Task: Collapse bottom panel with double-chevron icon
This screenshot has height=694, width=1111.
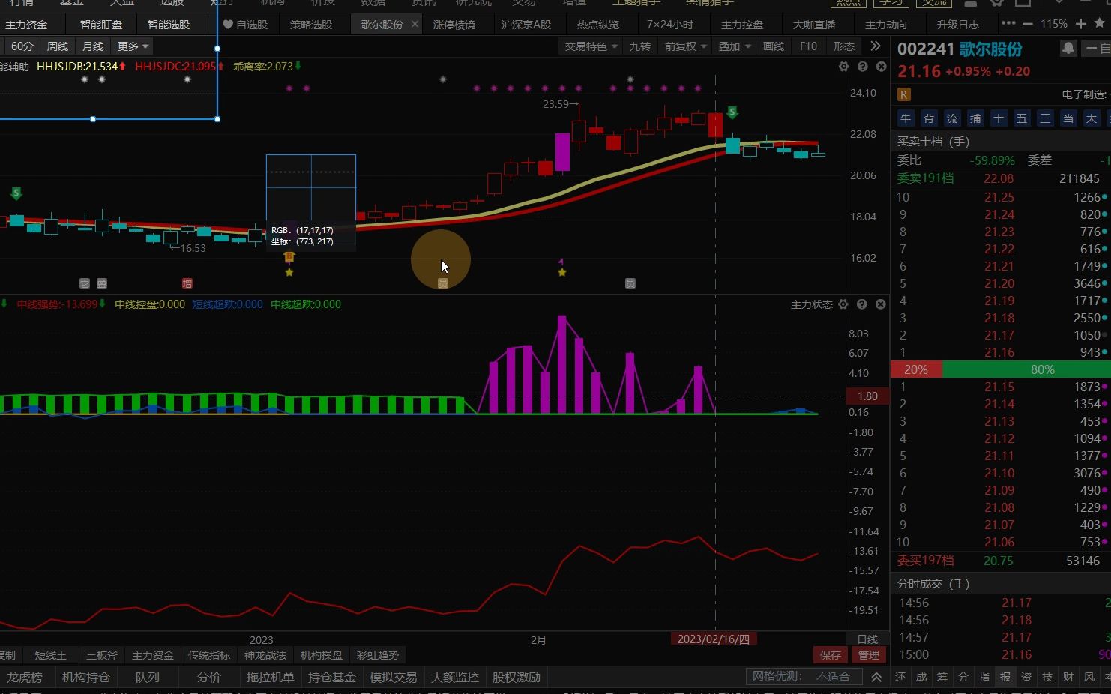Action: [x=876, y=677]
